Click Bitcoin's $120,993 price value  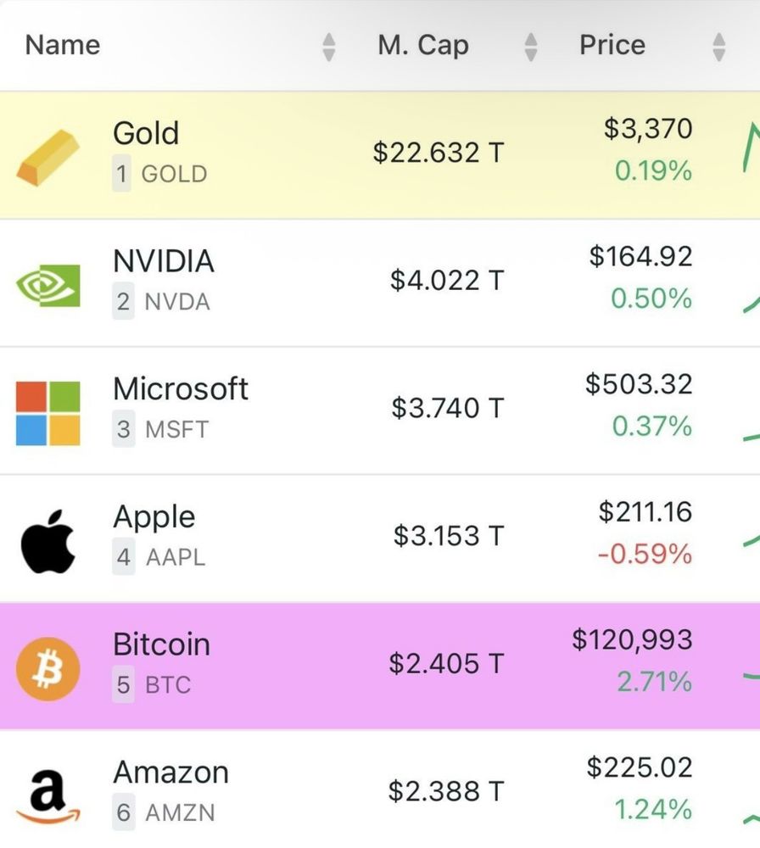[632, 639]
